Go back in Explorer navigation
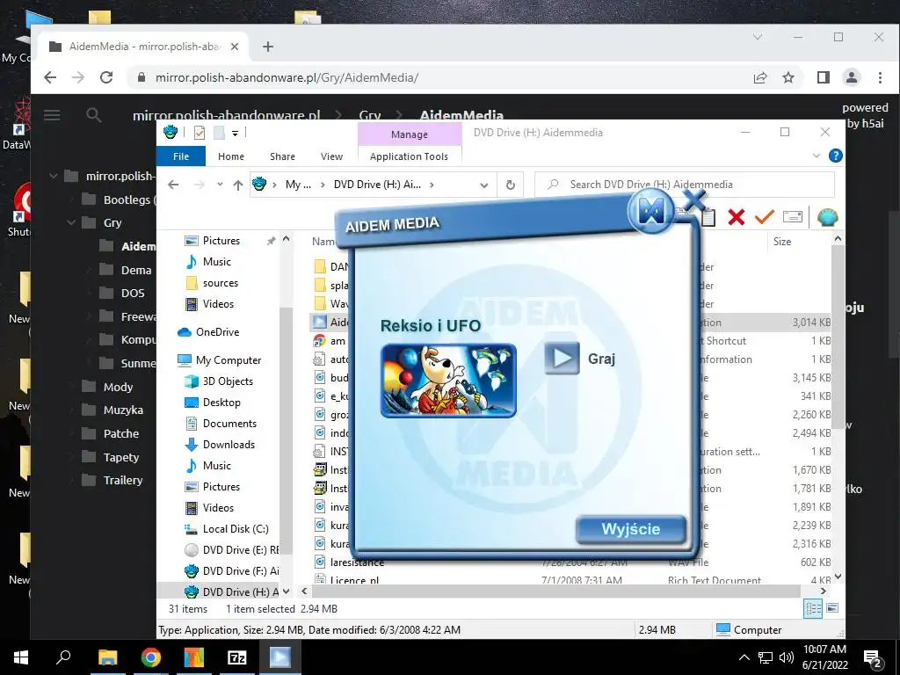The width and height of the screenshot is (900, 675). click(173, 185)
